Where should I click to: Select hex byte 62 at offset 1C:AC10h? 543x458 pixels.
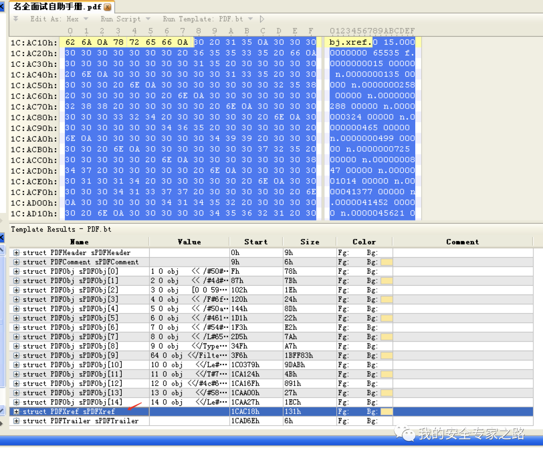point(70,43)
